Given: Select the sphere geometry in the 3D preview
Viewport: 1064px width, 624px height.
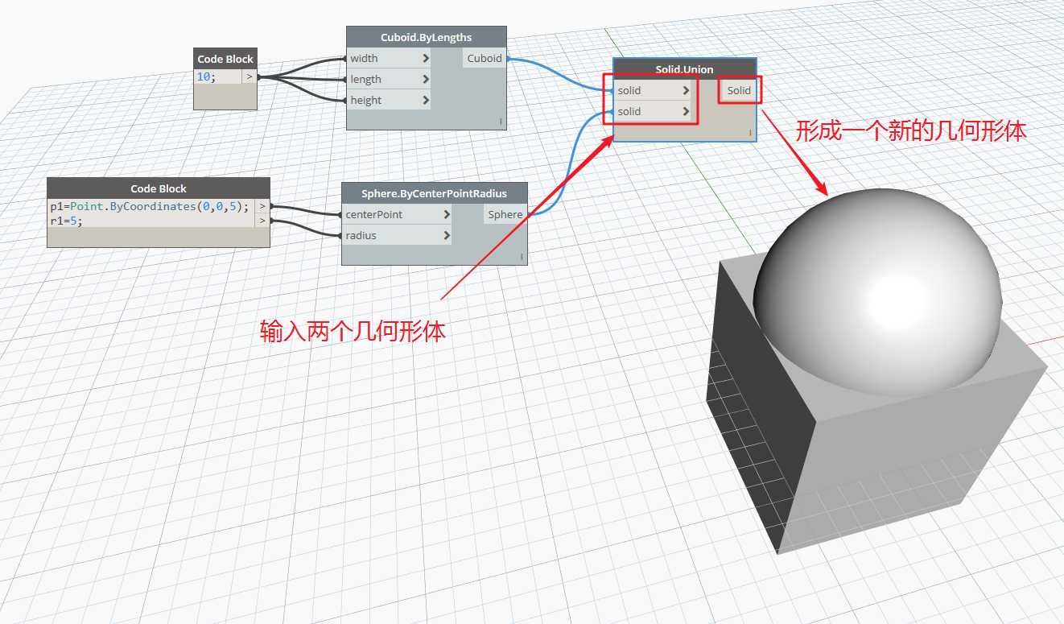Looking at the screenshot, I should point(878,294).
